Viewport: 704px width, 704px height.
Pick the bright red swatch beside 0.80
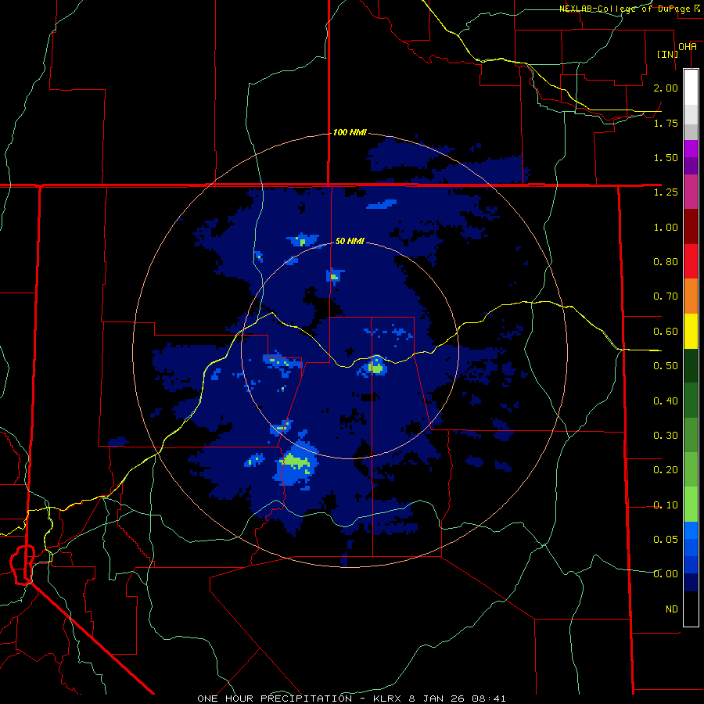point(691,261)
